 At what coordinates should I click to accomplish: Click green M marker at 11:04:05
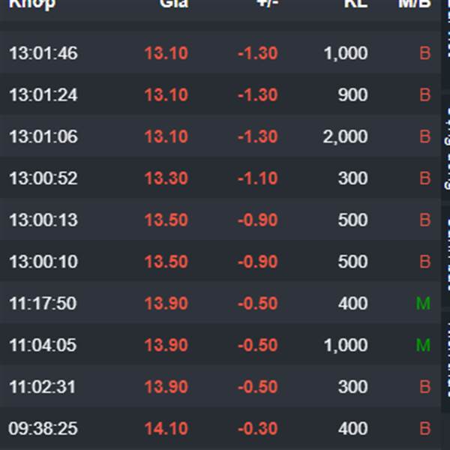point(423,345)
